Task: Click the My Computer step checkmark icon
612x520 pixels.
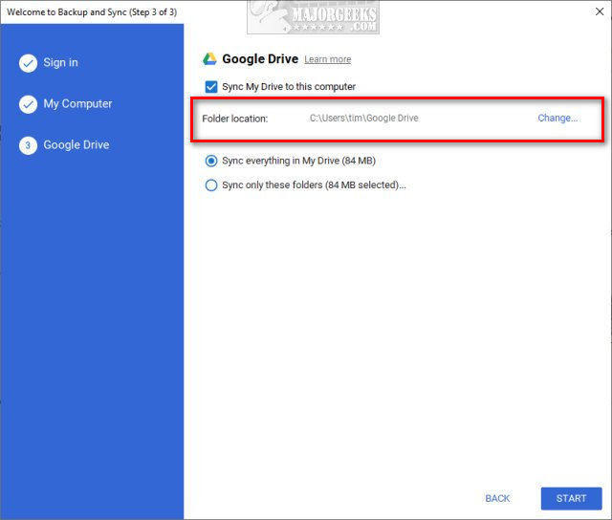Action: [x=28, y=104]
